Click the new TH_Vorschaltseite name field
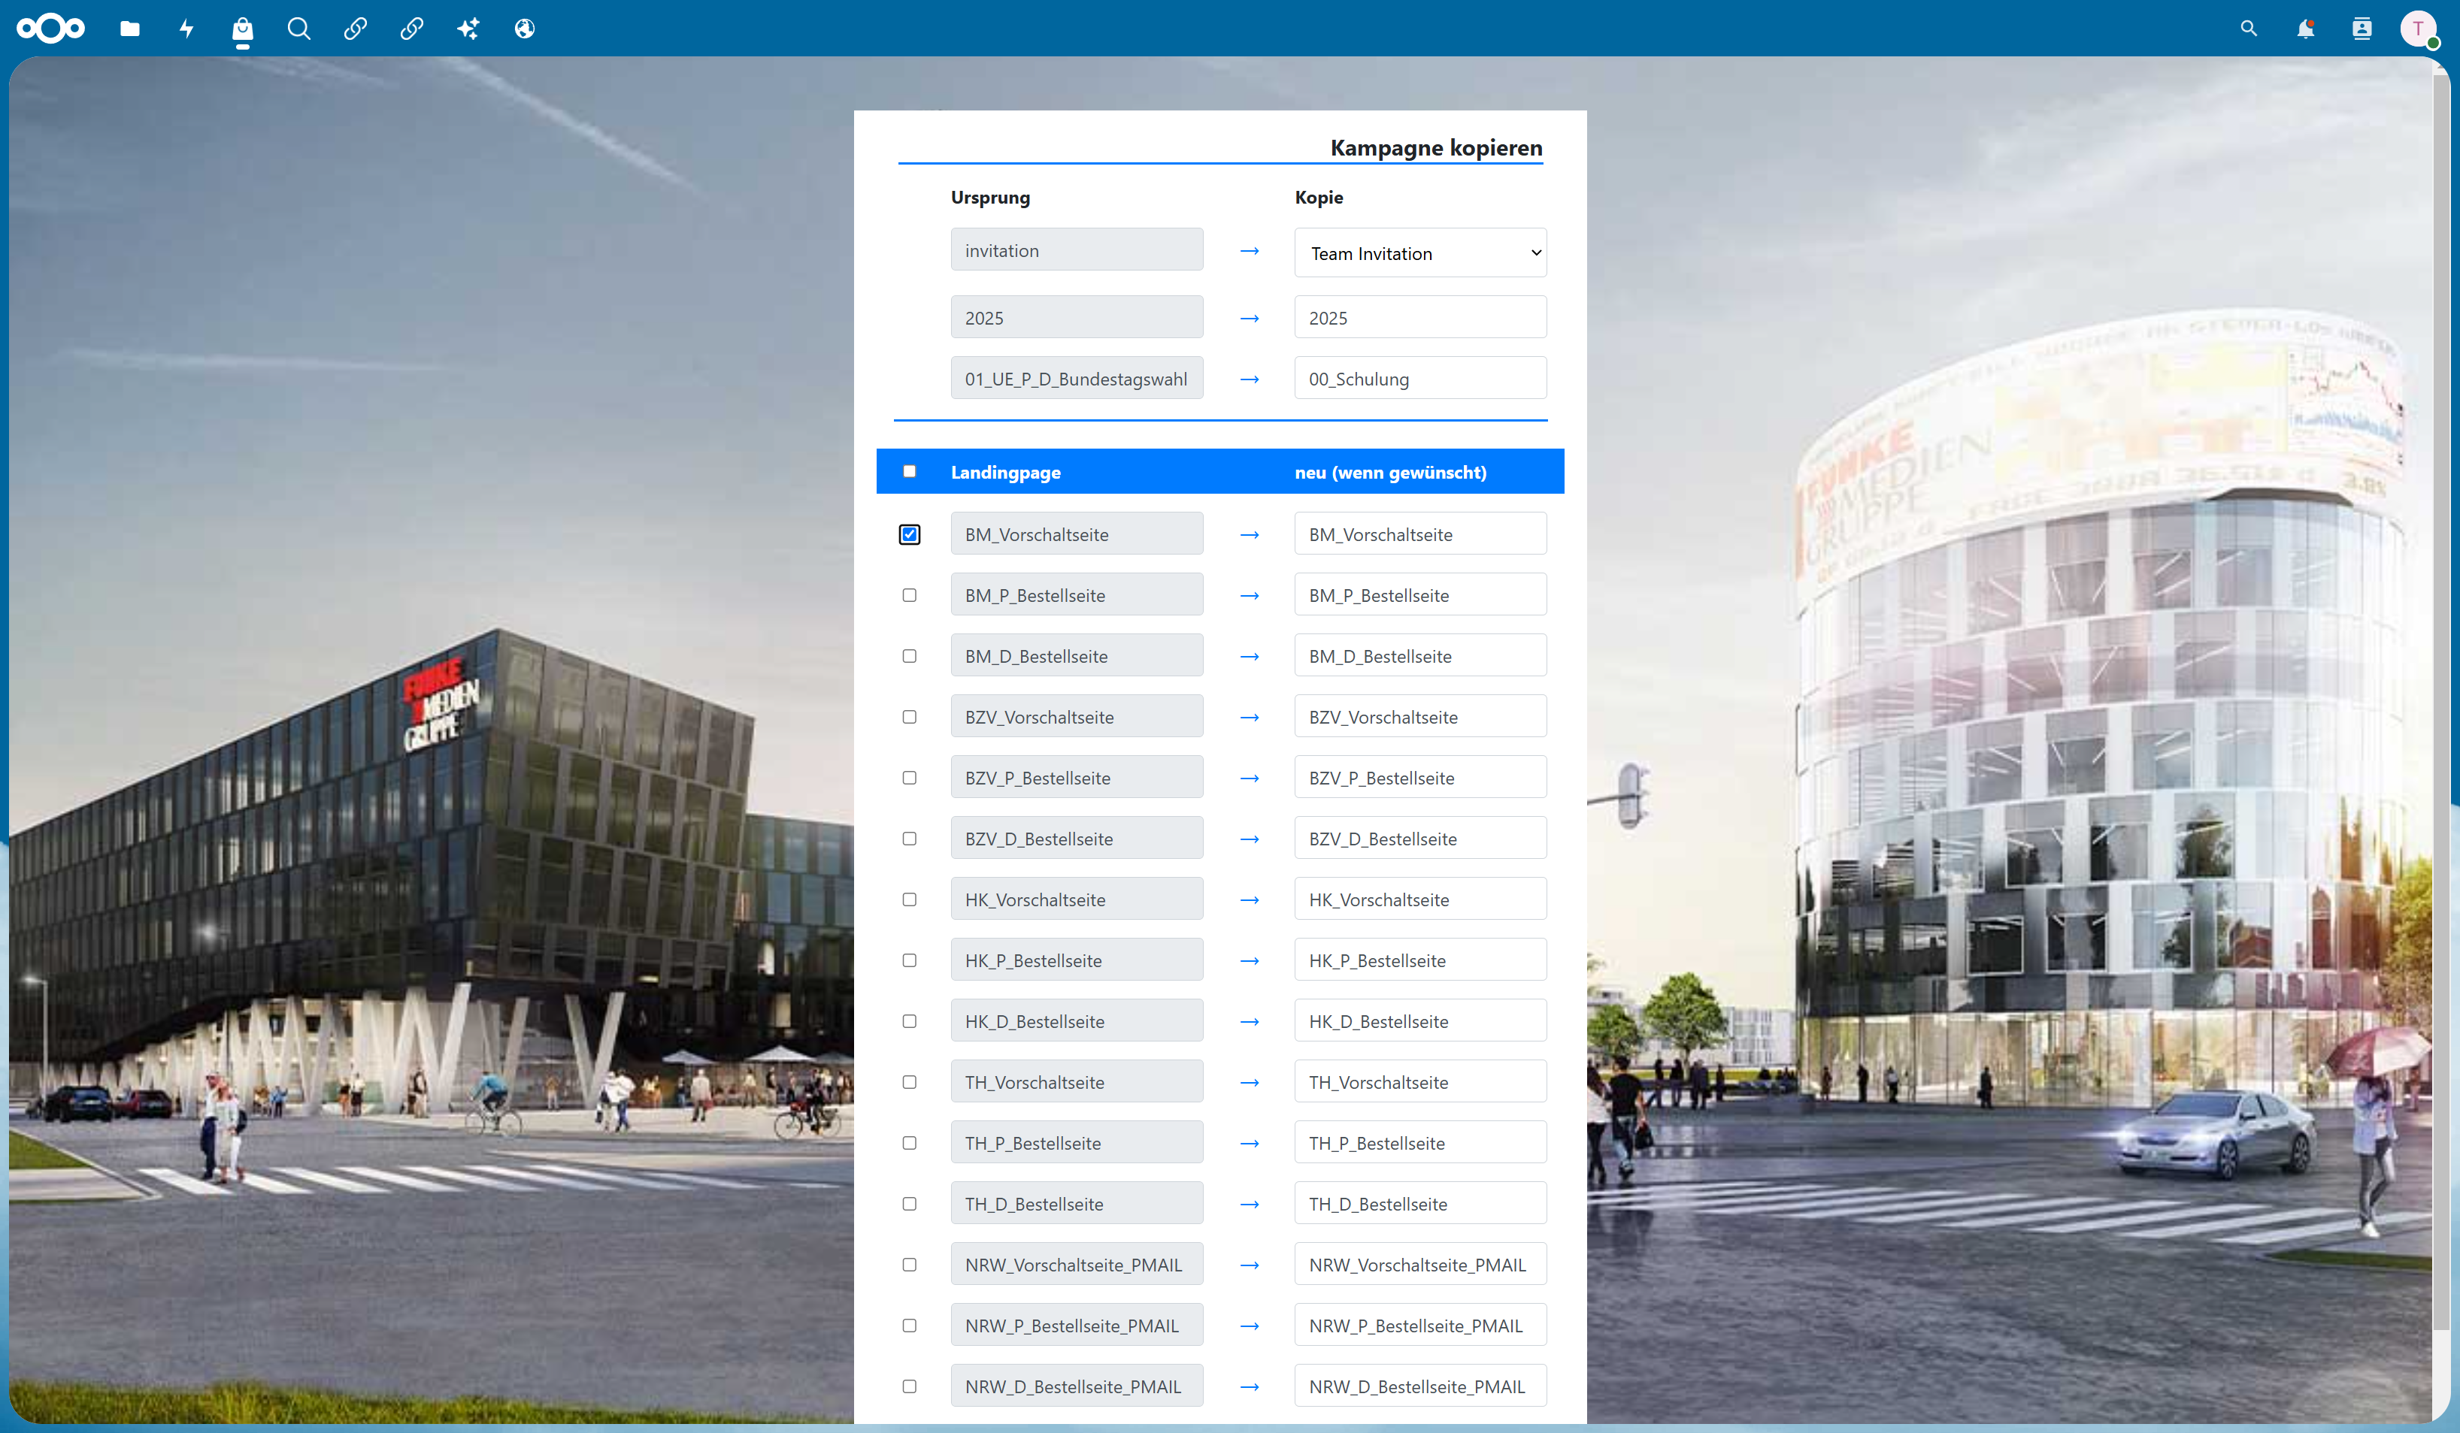The width and height of the screenshot is (2460, 1433). (1420, 1082)
